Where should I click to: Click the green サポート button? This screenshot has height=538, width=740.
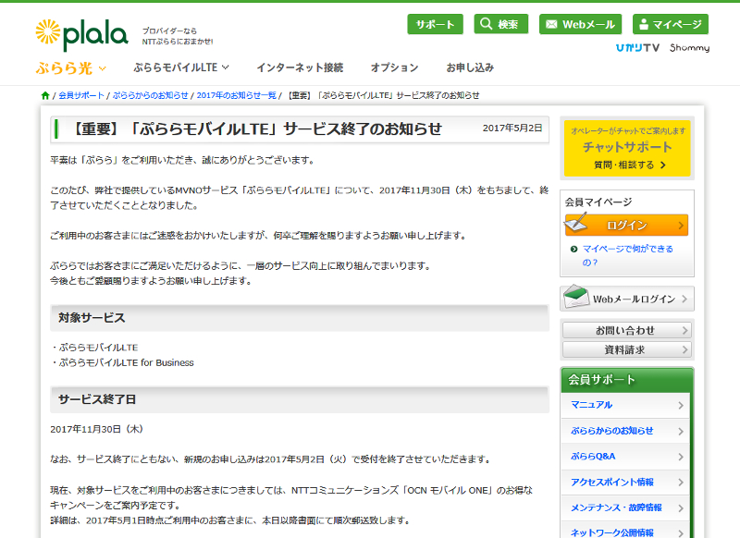point(434,23)
